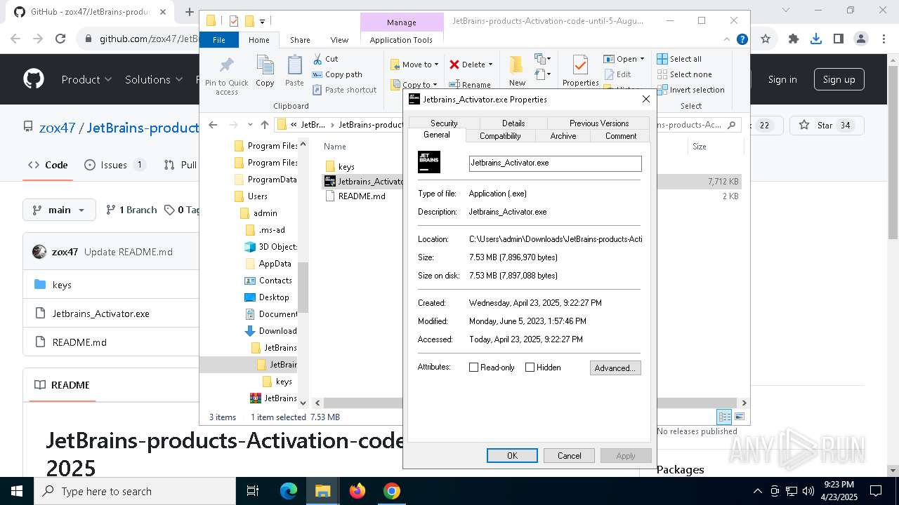Click Task View icon on taskbar

254,491
